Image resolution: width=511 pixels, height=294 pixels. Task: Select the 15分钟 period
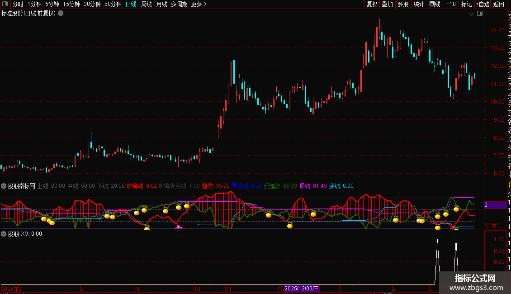[71, 4]
